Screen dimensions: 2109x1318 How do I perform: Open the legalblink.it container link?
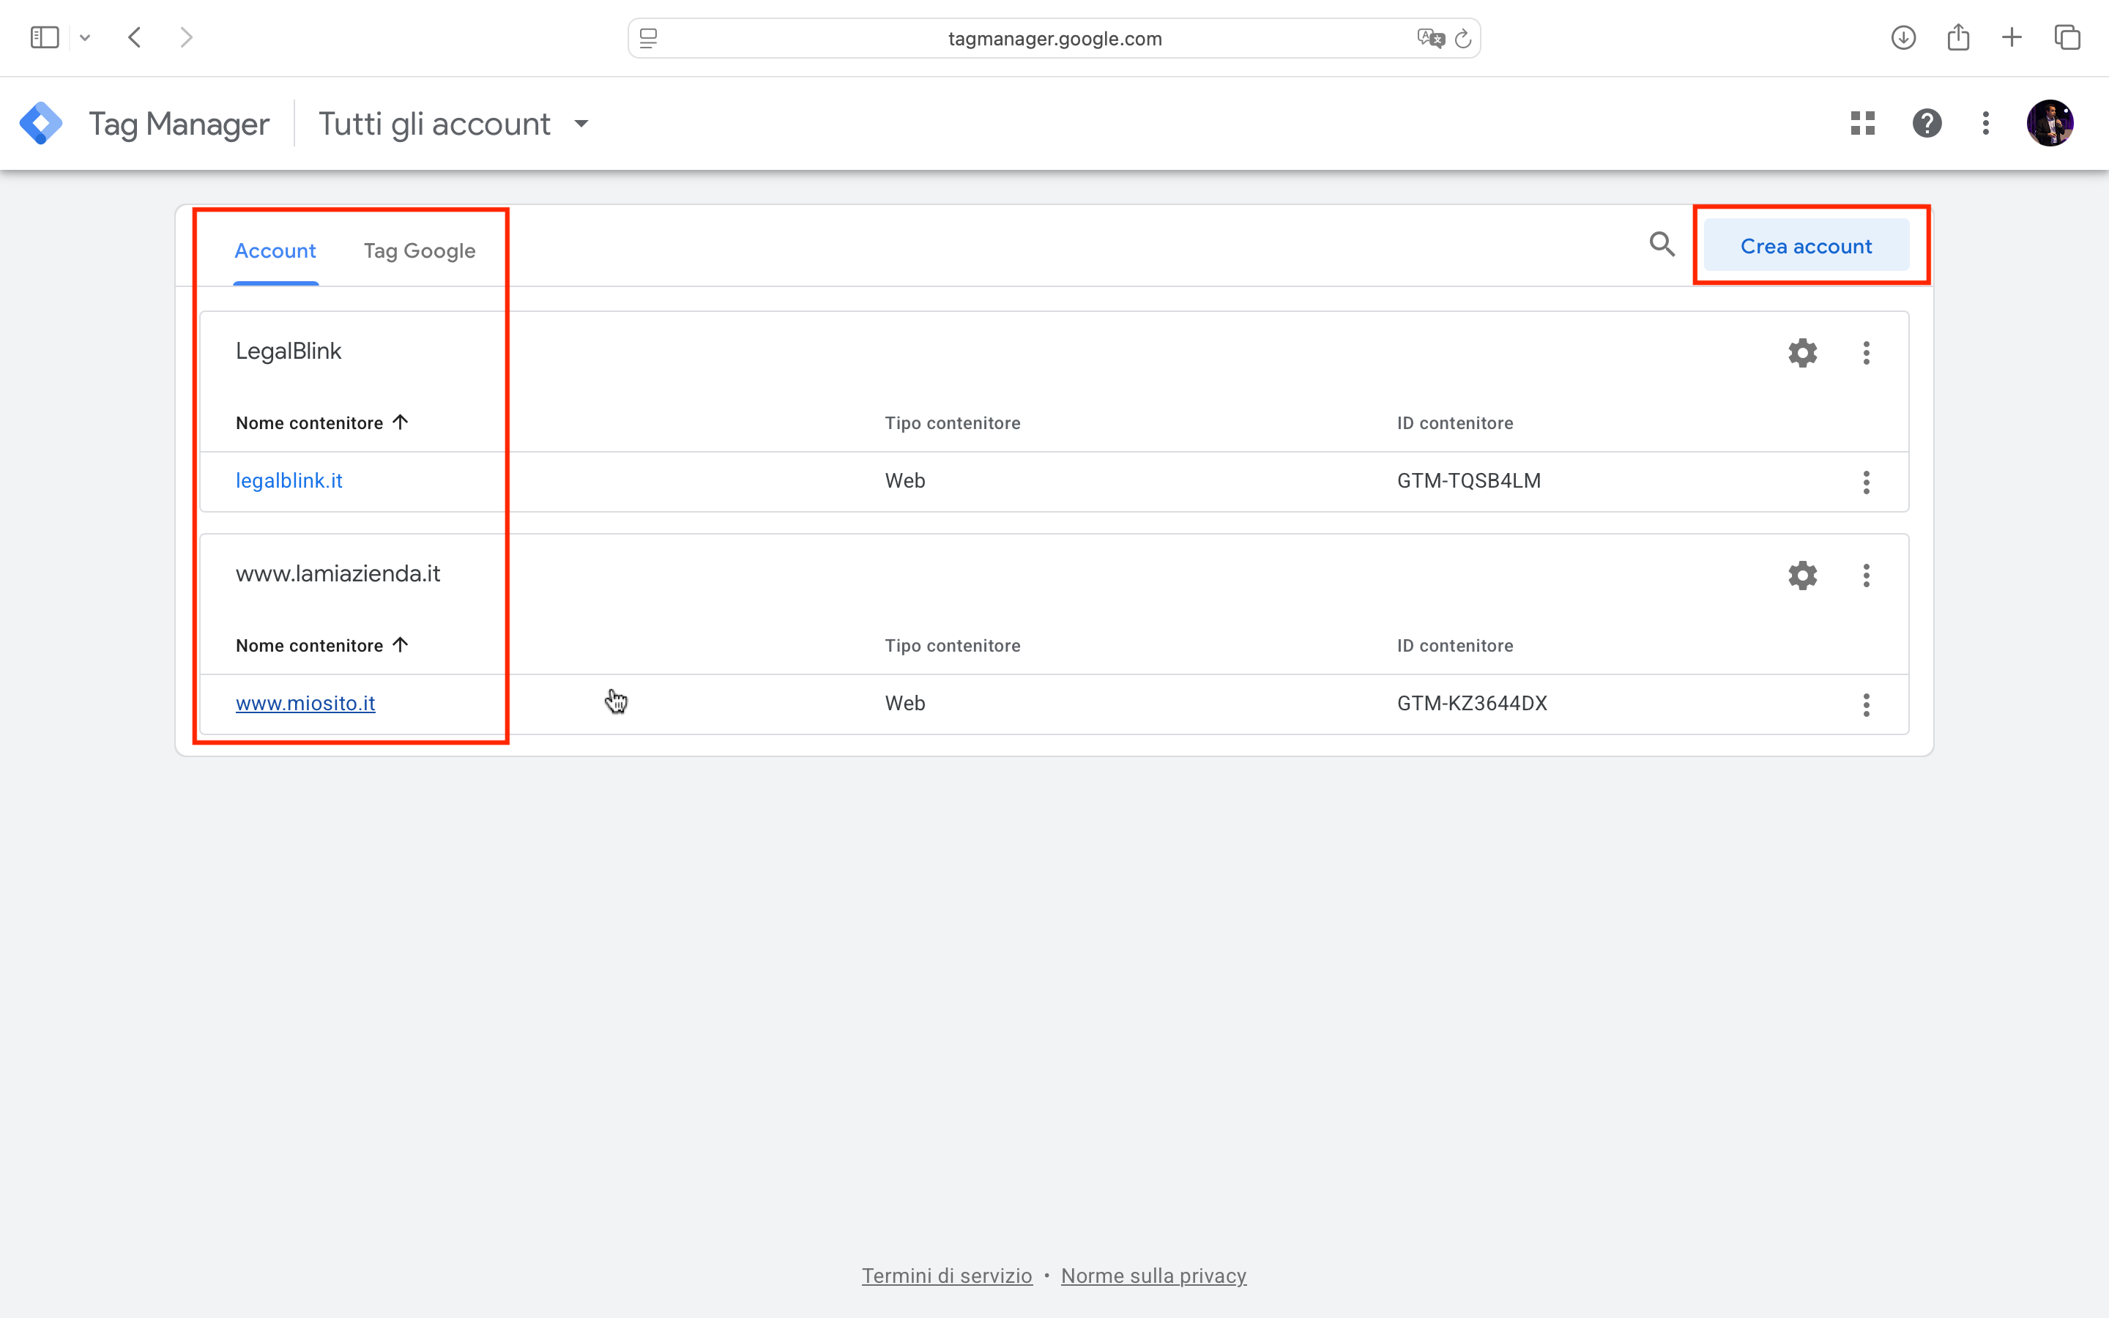[x=289, y=480]
